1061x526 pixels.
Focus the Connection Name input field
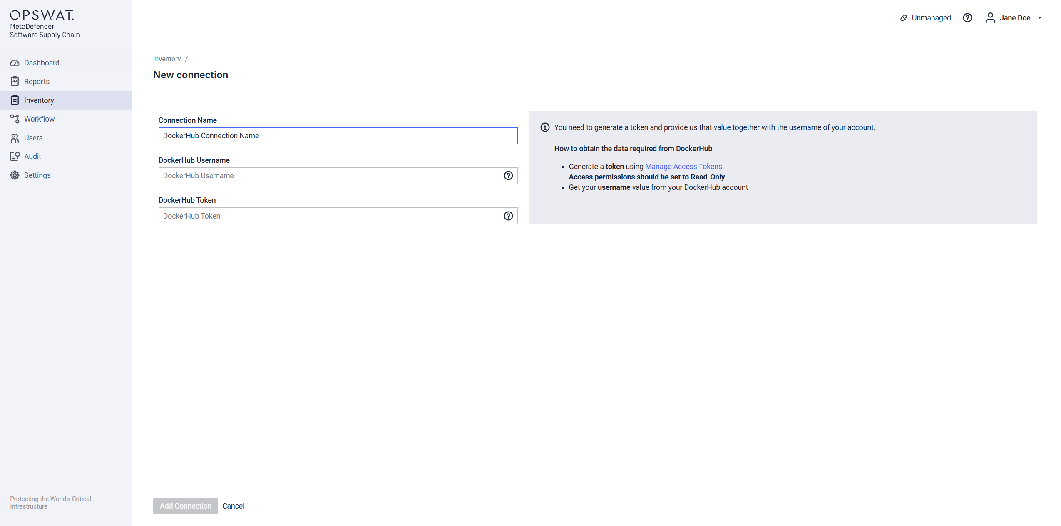(338, 136)
